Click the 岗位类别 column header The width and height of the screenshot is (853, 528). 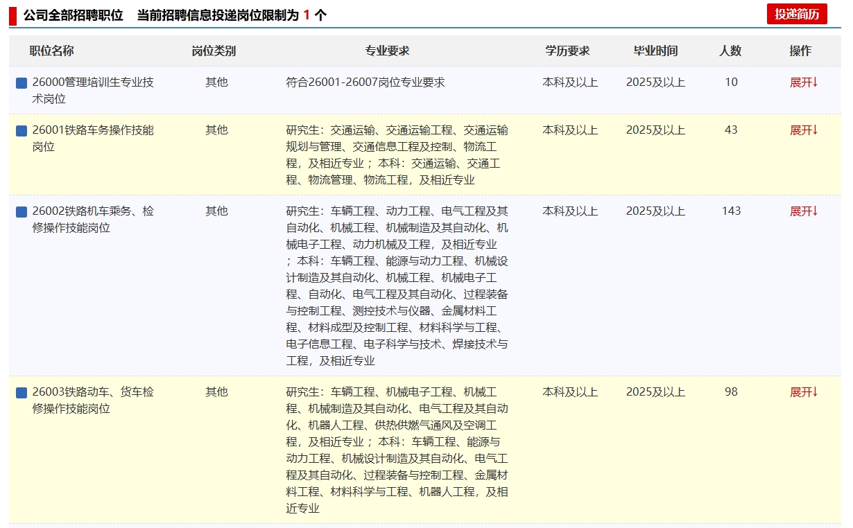pyautogui.click(x=214, y=51)
